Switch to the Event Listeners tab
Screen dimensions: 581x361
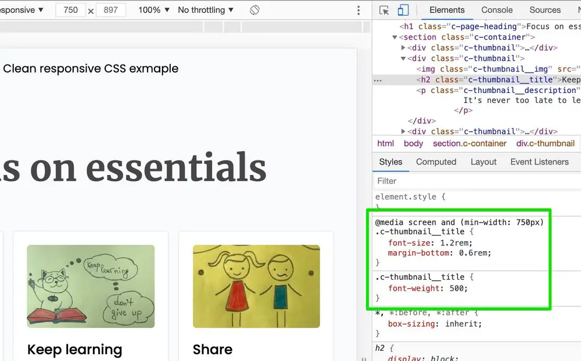tap(539, 162)
